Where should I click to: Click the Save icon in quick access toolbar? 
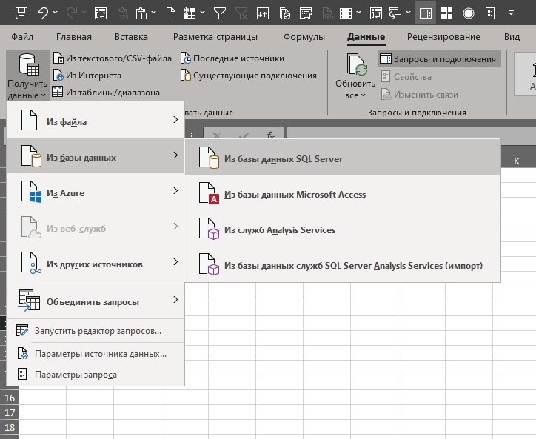point(21,13)
